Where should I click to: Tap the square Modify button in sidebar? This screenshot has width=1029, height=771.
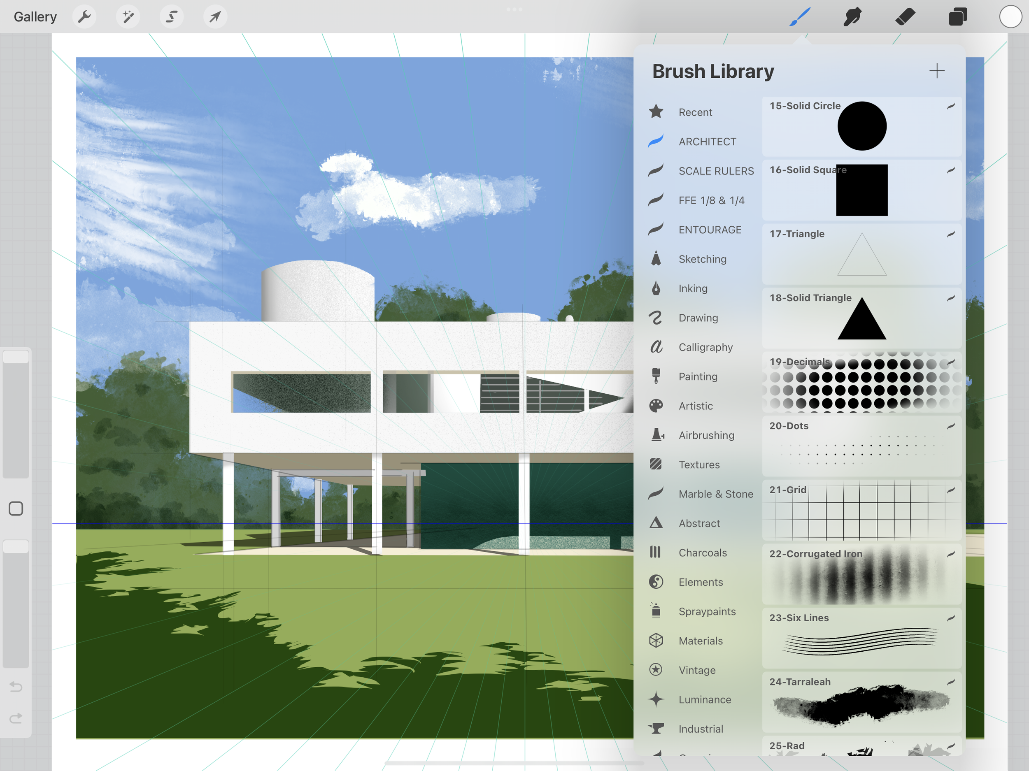[16, 508]
